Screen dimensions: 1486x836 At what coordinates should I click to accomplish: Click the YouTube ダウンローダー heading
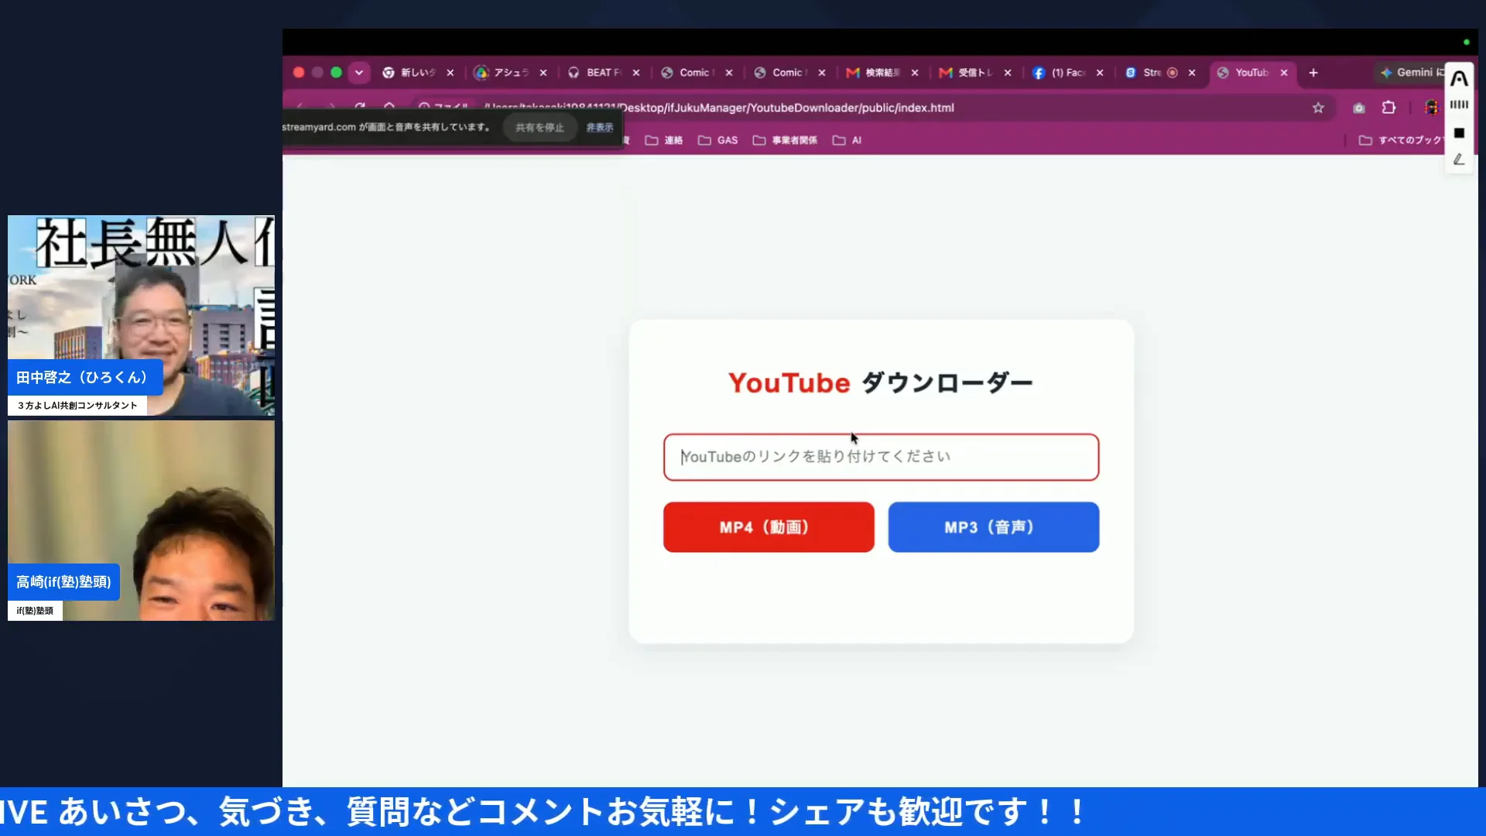(x=881, y=382)
